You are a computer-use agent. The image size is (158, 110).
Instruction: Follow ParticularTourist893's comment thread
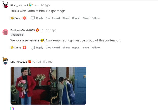[95, 48]
